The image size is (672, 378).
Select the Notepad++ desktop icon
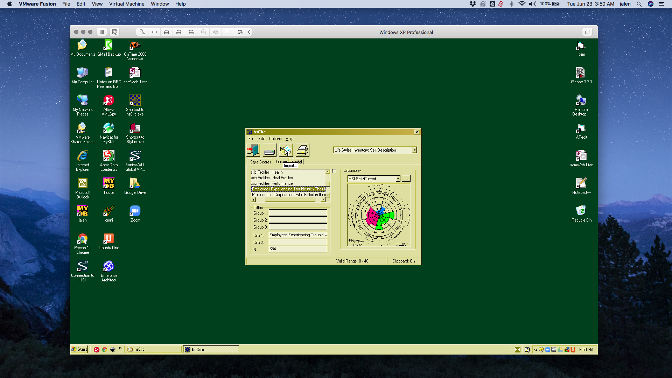(581, 186)
